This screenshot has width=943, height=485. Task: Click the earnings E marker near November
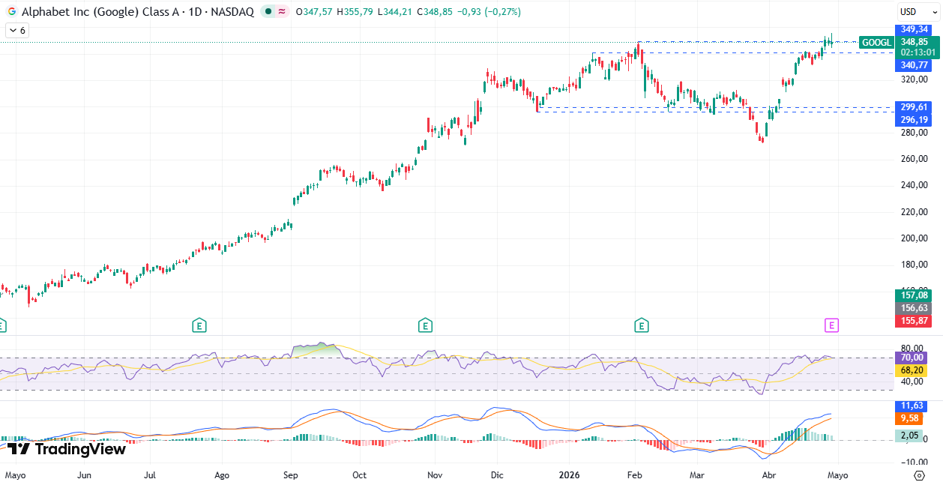(425, 325)
